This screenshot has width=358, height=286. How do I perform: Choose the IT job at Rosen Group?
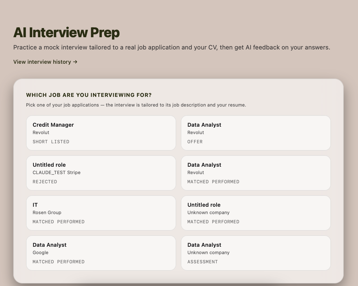tap(101, 213)
